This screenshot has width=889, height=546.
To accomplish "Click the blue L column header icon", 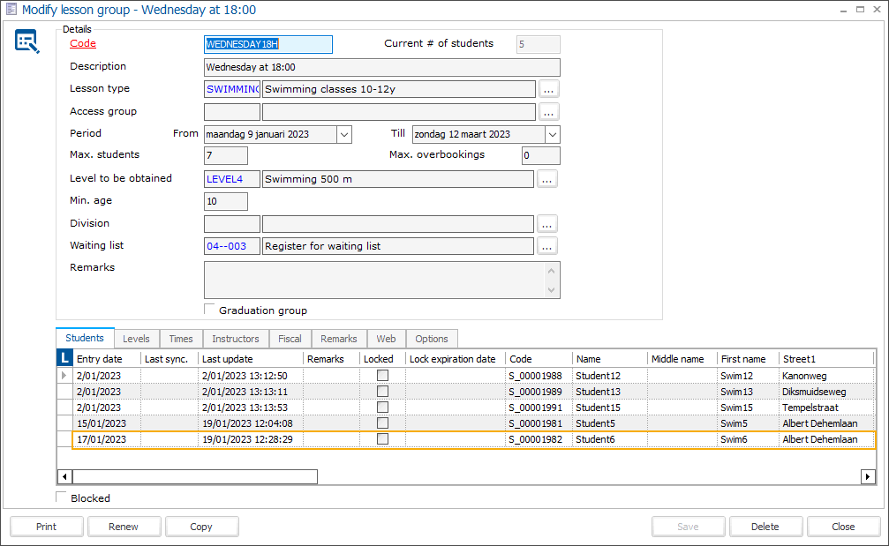I will coord(63,358).
